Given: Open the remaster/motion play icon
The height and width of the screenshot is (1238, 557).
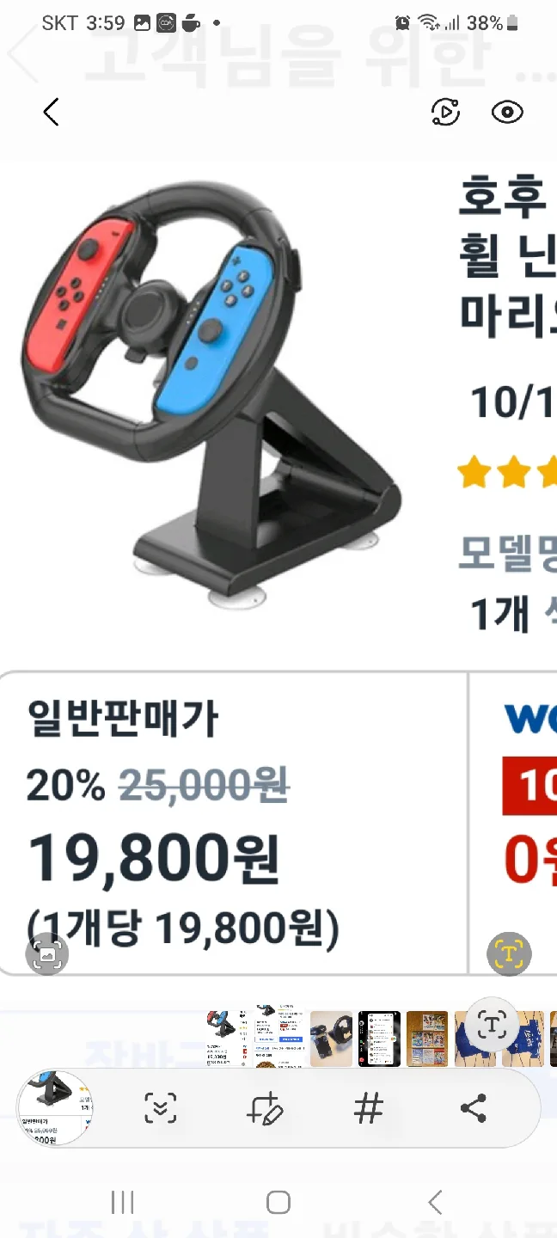Looking at the screenshot, I should 445,112.
